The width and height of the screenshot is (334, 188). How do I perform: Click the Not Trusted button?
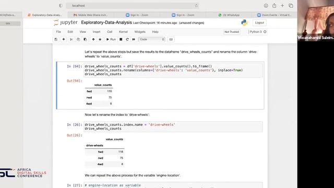click(x=232, y=32)
